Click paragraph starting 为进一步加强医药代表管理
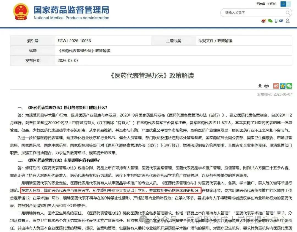The image size is (297, 232). (x=151, y=145)
